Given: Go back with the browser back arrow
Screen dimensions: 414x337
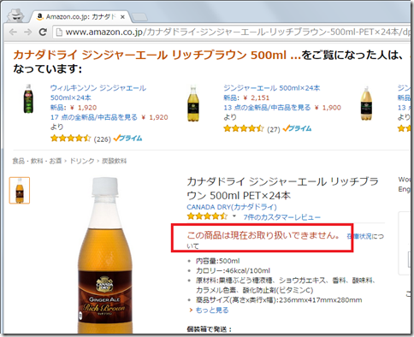Looking at the screenshot, I should 13,32.
